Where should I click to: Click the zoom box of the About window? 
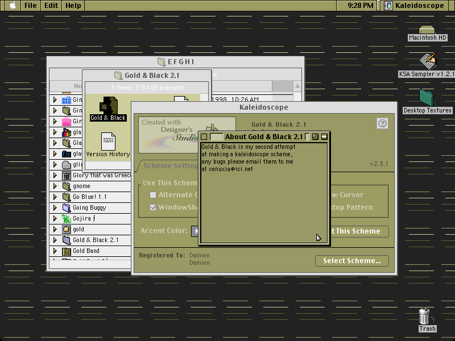click(316, 136)
